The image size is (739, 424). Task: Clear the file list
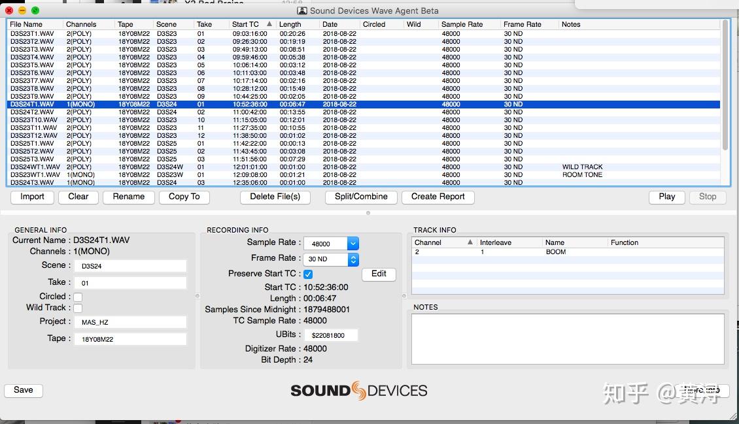78,197
